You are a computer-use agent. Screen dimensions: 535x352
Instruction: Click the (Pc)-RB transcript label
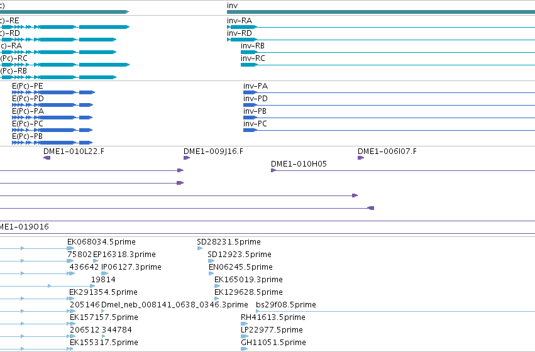click(x=13, y=71)
